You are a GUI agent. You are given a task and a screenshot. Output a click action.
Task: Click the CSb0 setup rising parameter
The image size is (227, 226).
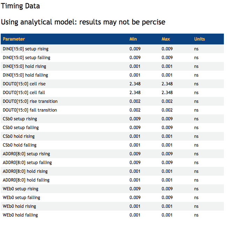tap(20, 119)
